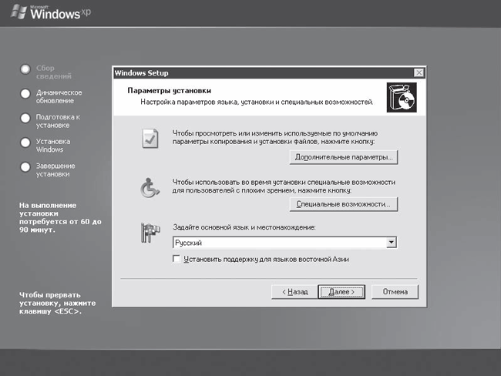Screen dimensions: 501x376
Task: Proceed with the Далее button
Action: coord(341,292)
